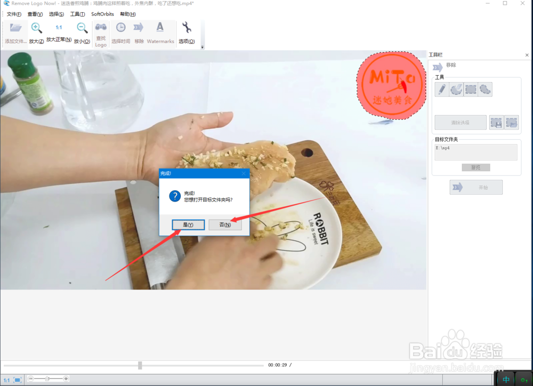Open the File (文件) menu
The width and height of the screenshot is (533, 386).
pyautogui.click(x=14, y=14)
